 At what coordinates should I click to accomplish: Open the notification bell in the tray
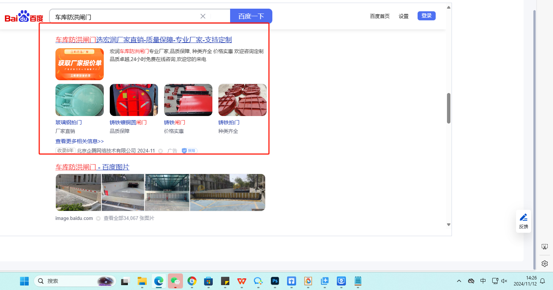(x=543, y=281)
